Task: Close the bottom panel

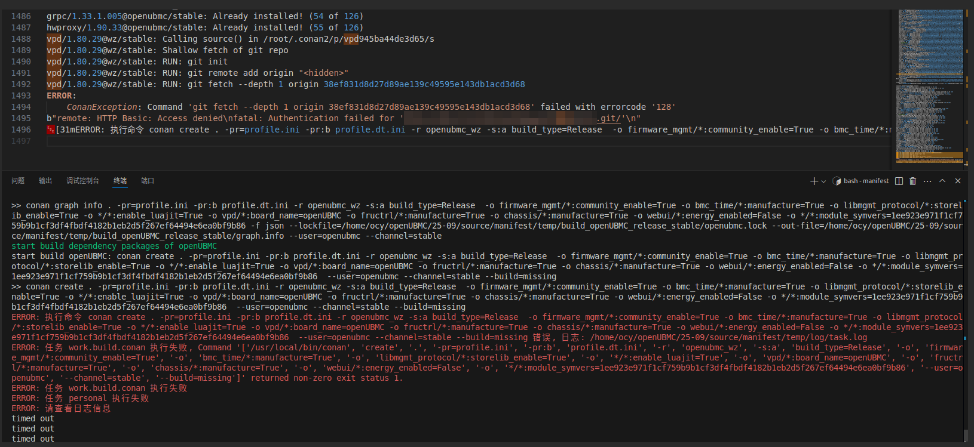Action: (958, 181)
